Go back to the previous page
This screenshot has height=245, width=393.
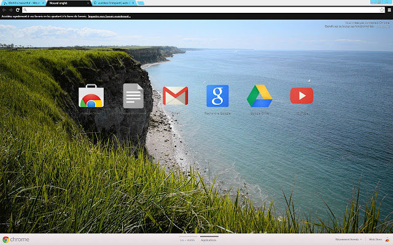[x=4, y=10]
